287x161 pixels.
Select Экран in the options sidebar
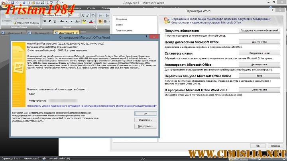click(x=119, y=24)
